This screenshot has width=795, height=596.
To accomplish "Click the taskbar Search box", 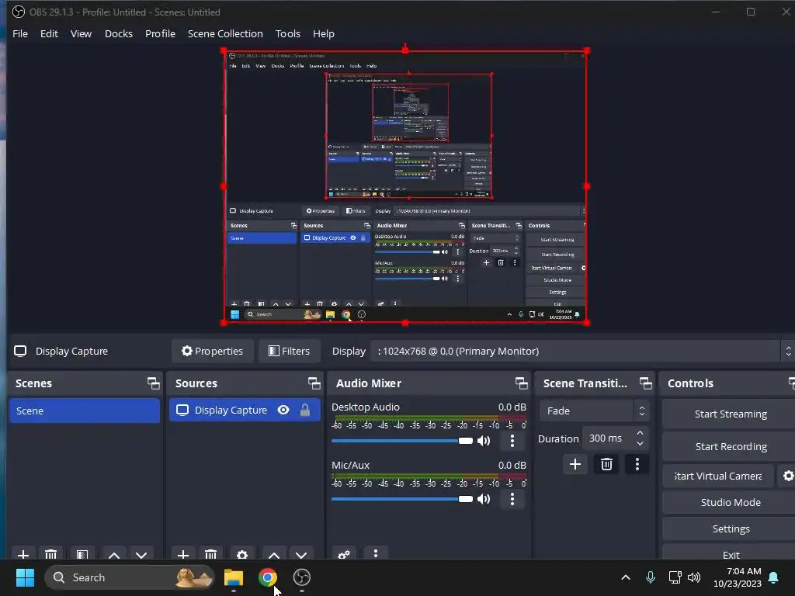I will pos(130,577).
